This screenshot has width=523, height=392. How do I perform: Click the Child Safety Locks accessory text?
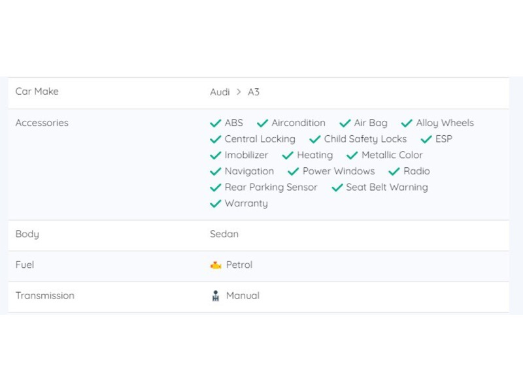pos(365,139)
